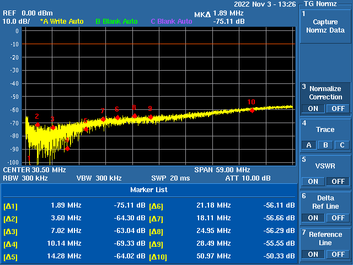Select marker 2 diamond on the plot
This screenshot has height=265, width=353.
[38, 125]
